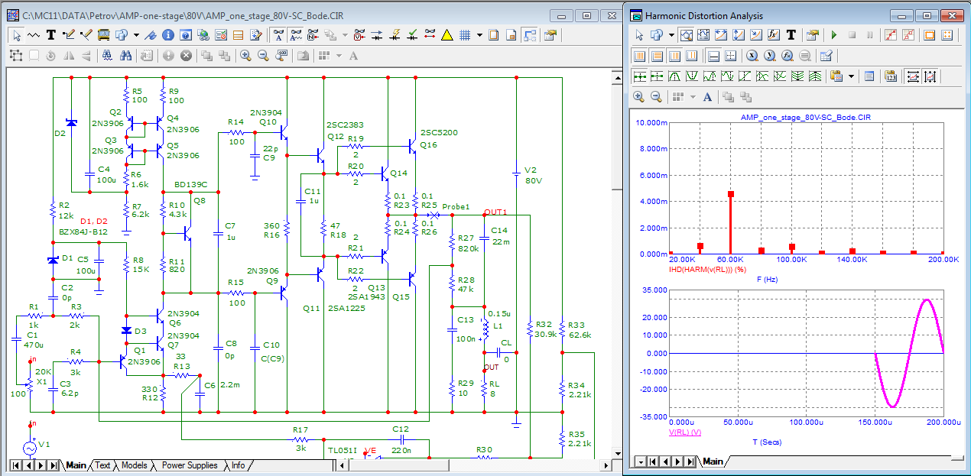Expand the dropdown arrow next to grid icon
This screenshot has height=476, width=971.
click(x=479, y=35)
